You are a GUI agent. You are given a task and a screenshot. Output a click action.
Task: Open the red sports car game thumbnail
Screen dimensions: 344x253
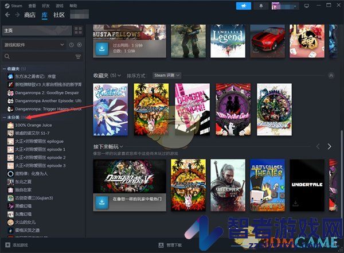point(267,41)
